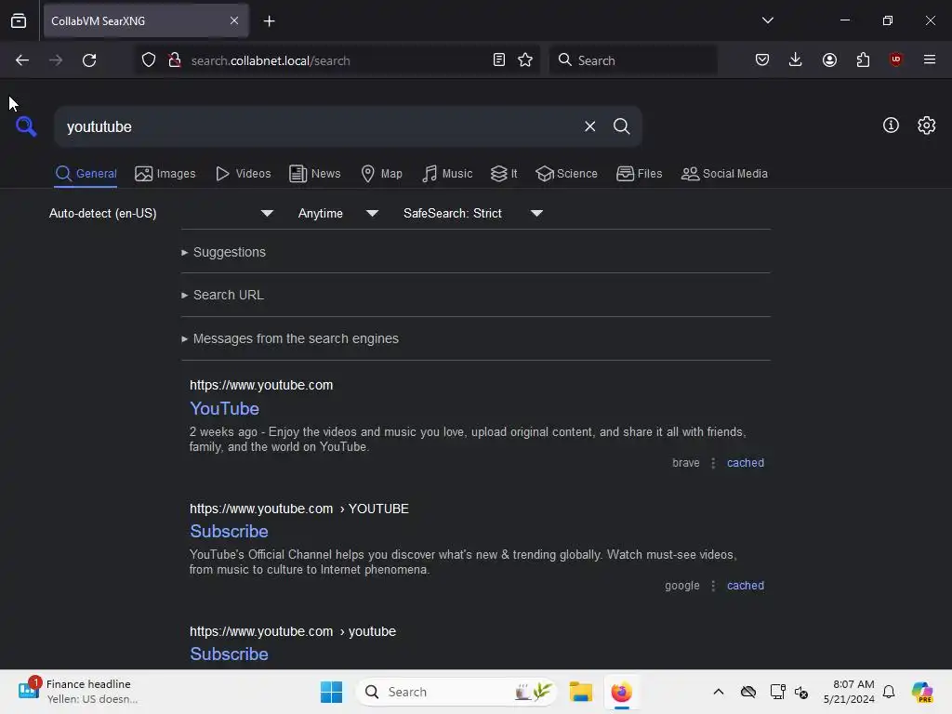Open the Extensions puzzle icon
Screen dimensions: 952x714
click(x=863, y=59)
